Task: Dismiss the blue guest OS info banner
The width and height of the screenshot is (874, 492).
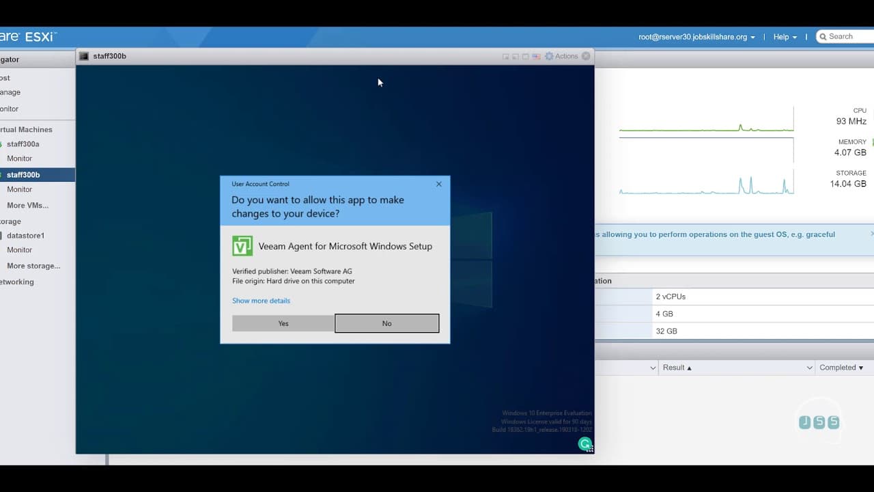Action: (x=872, y=234)
